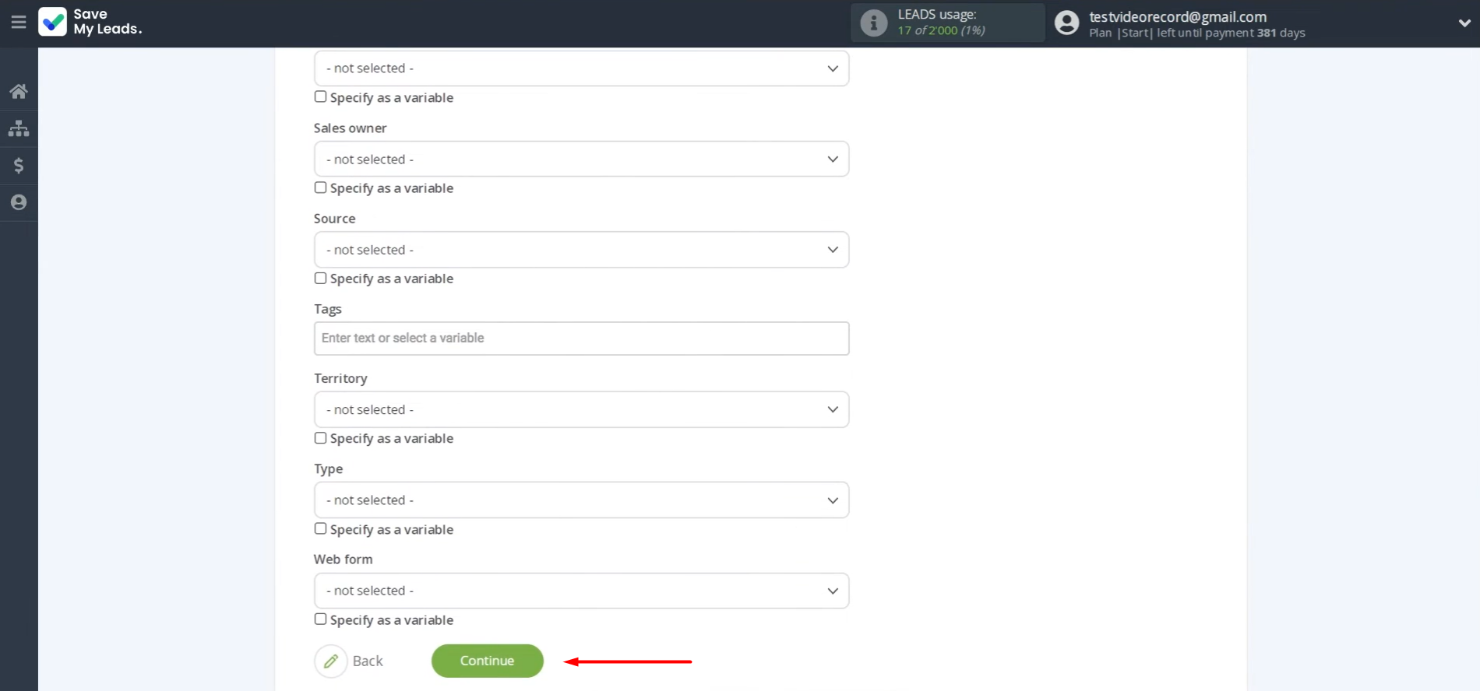Expand account menu chevron at top right
The image size is (1480, 691).
[1464, 23]
